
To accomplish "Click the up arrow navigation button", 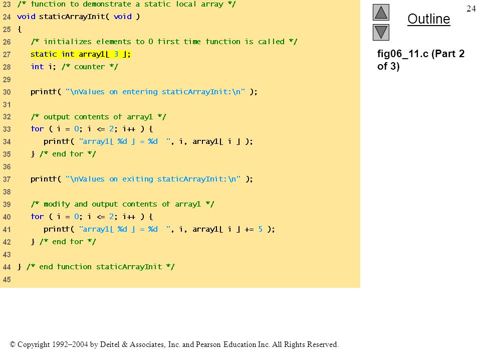I will click(x=381, y=12).
